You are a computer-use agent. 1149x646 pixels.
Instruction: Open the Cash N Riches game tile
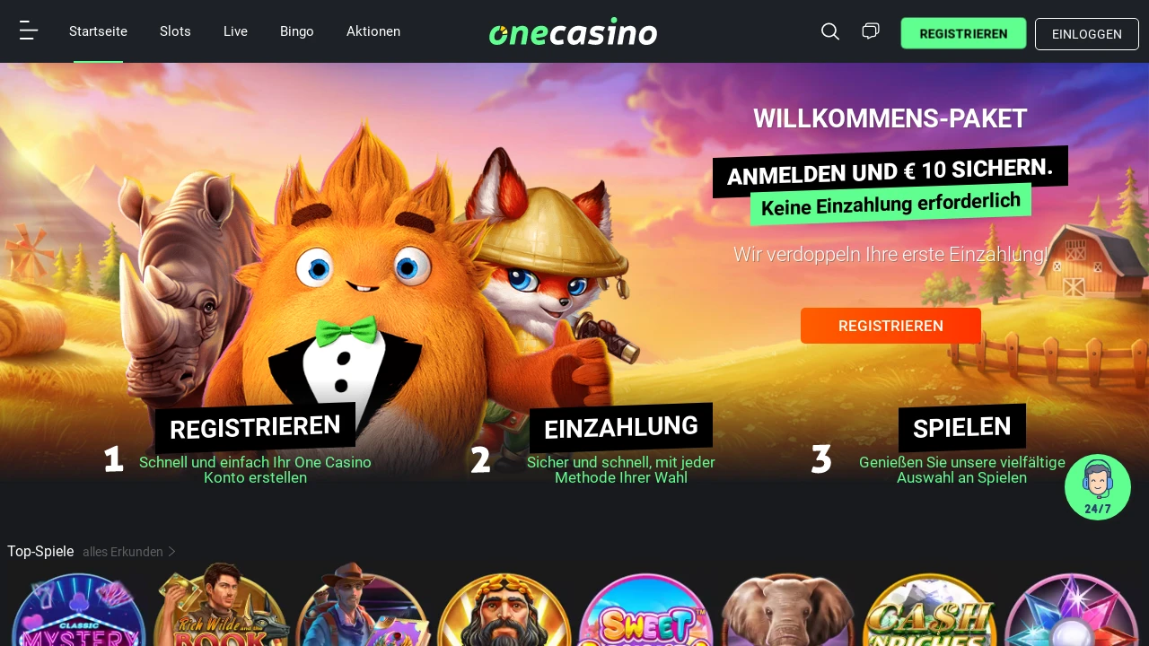930,610
